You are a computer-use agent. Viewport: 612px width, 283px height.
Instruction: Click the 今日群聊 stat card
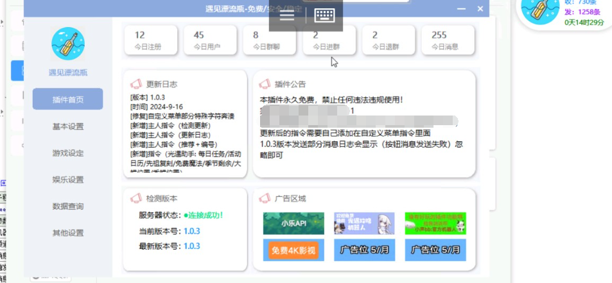(x=270, y=40)
